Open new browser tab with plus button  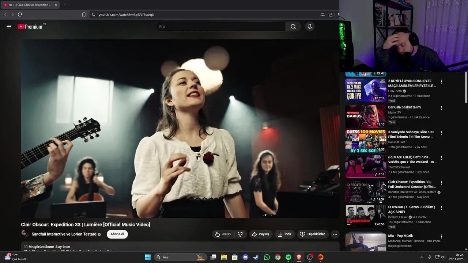tap(65, 5)
